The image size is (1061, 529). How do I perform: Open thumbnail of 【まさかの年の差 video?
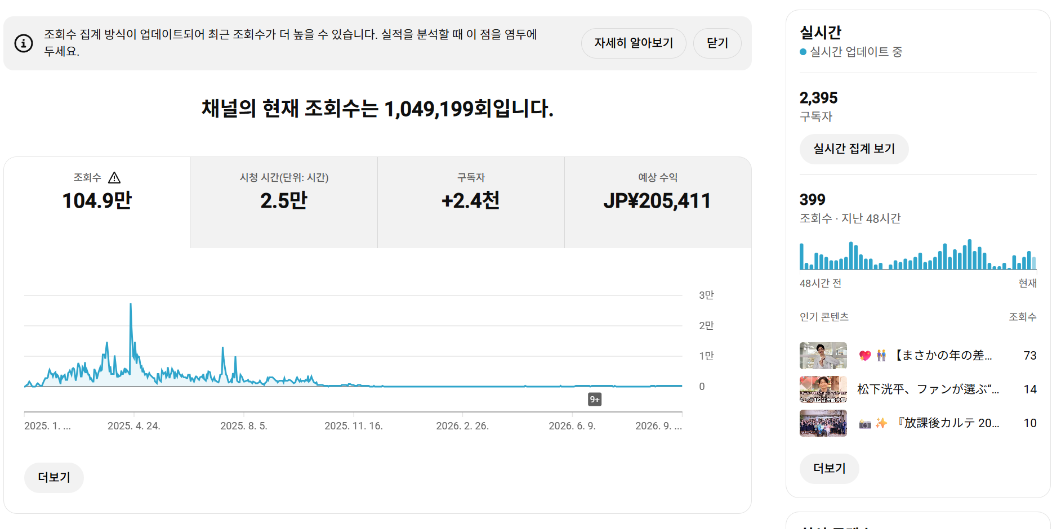click(x=823, y=356)
